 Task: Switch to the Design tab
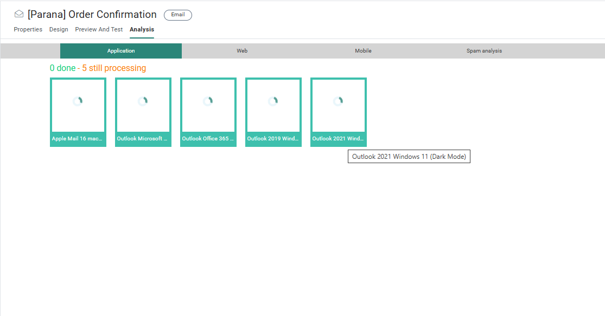[59, 29]
